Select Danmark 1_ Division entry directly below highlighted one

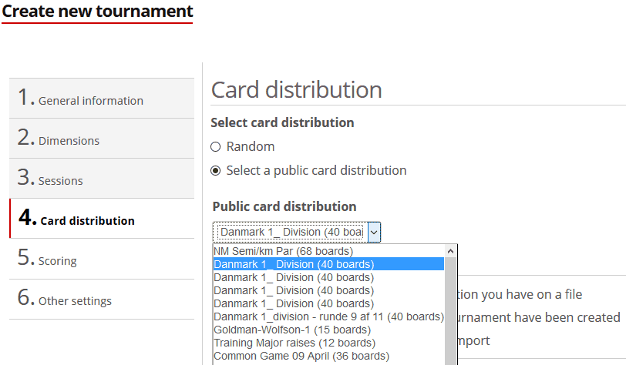[293, 277]
